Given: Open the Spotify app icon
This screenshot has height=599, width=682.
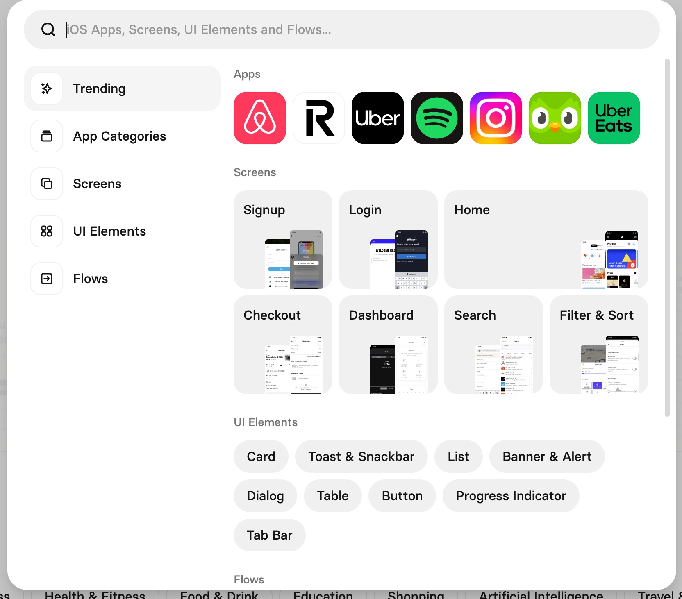Looking at the screenshot, I should pos(437,118).
